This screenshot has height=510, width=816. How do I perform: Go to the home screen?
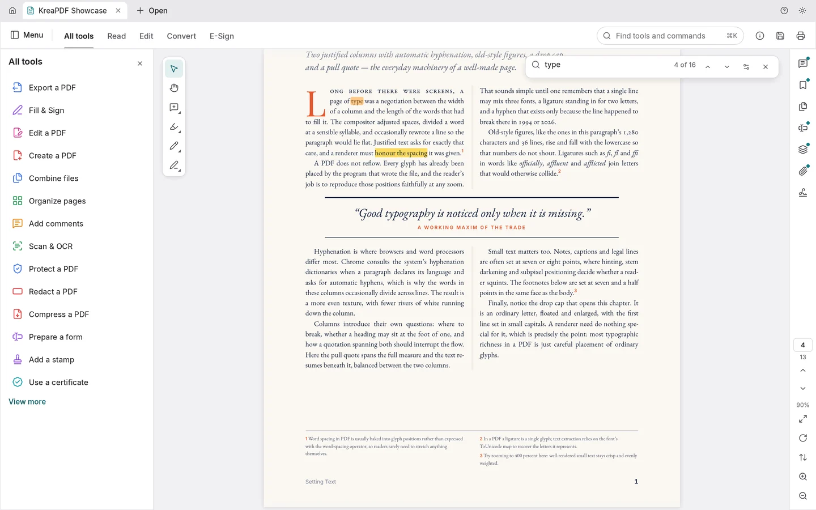point(12,10)
